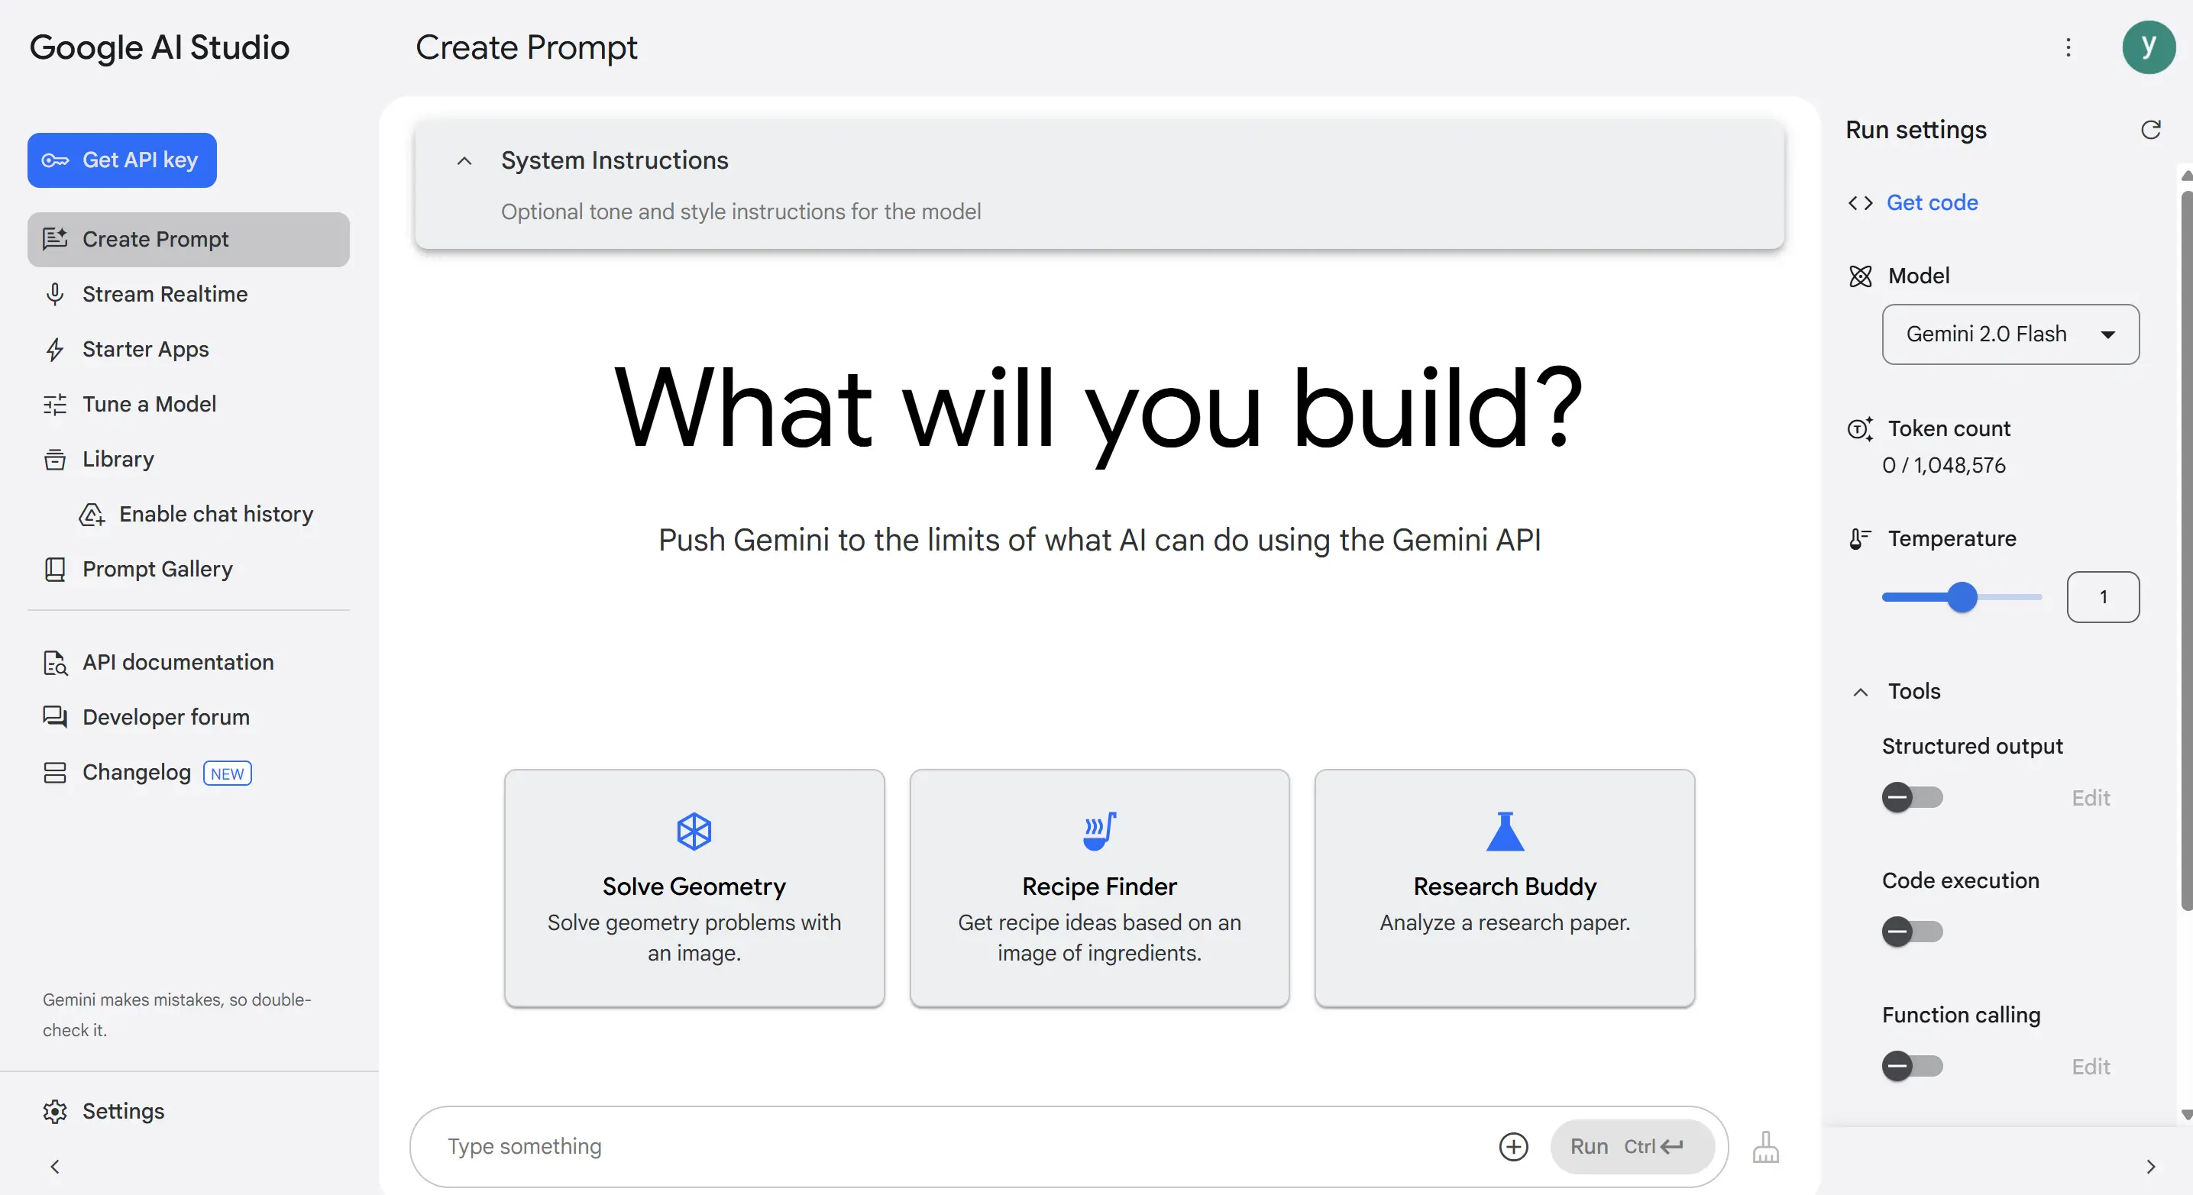Click the Get code link

point(1932,202)
